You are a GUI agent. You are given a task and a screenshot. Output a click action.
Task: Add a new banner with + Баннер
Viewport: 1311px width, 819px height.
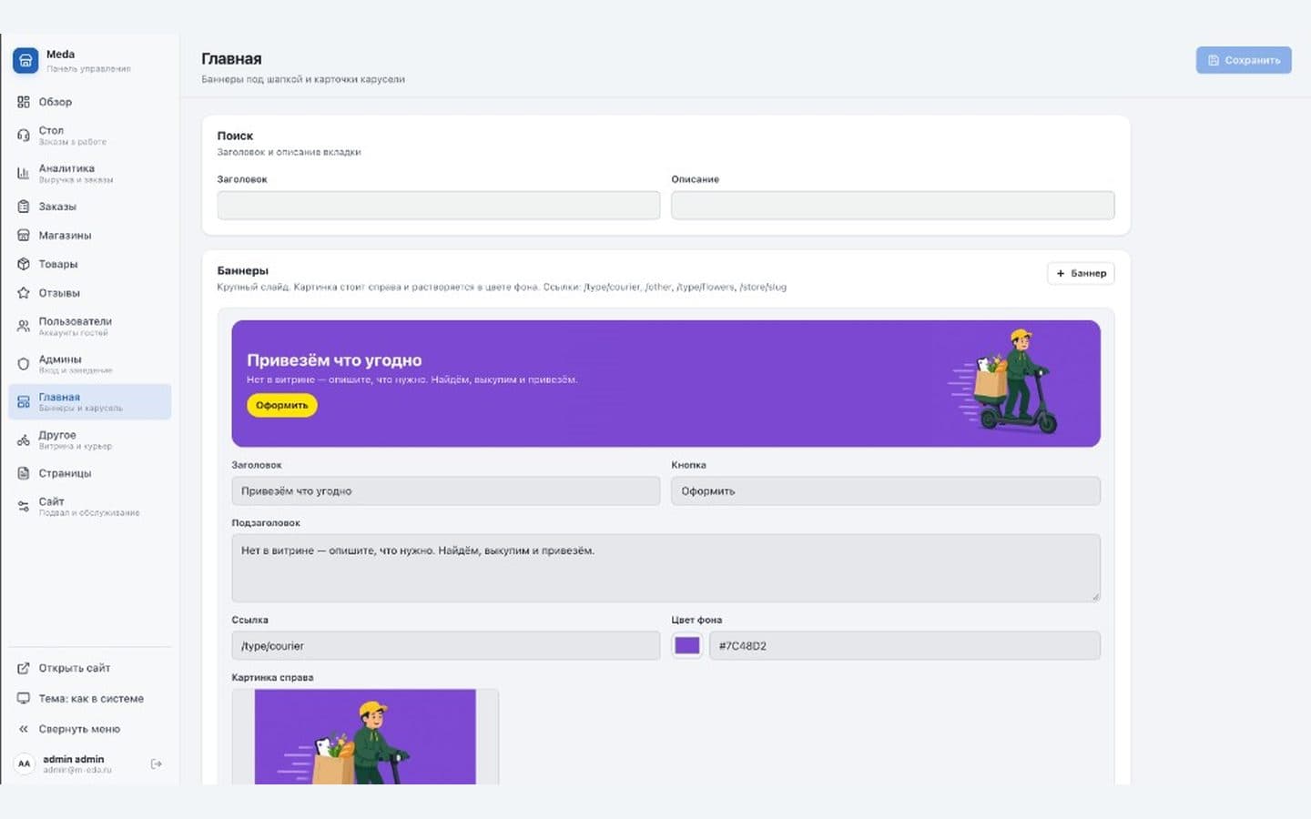1081,273
